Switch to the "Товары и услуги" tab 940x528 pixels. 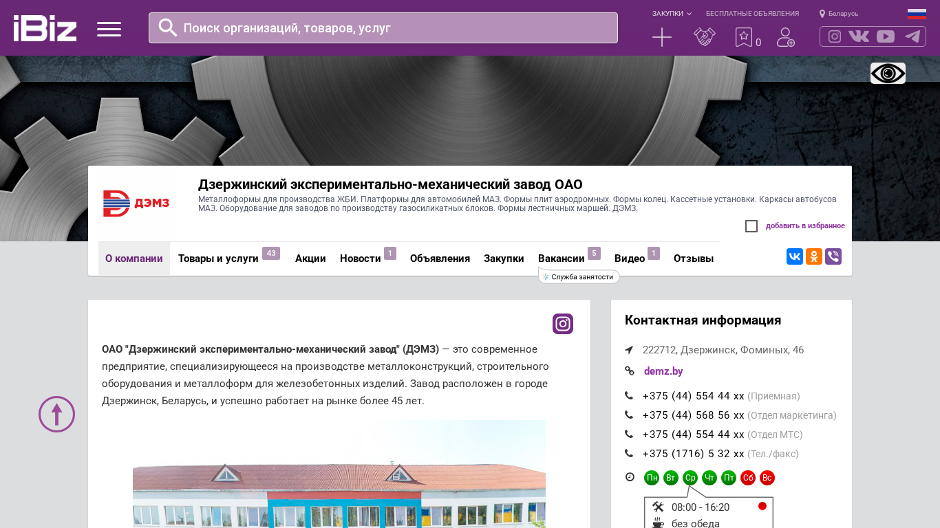coord(218,258)
